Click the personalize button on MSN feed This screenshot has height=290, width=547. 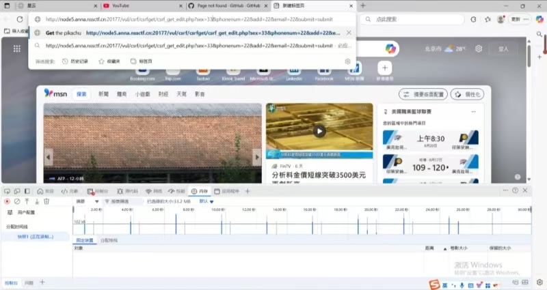tap(468, 94)
